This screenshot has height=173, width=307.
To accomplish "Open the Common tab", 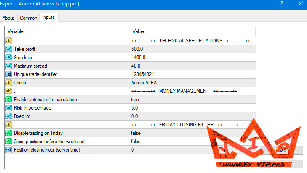I will click(x=29, y=18).
